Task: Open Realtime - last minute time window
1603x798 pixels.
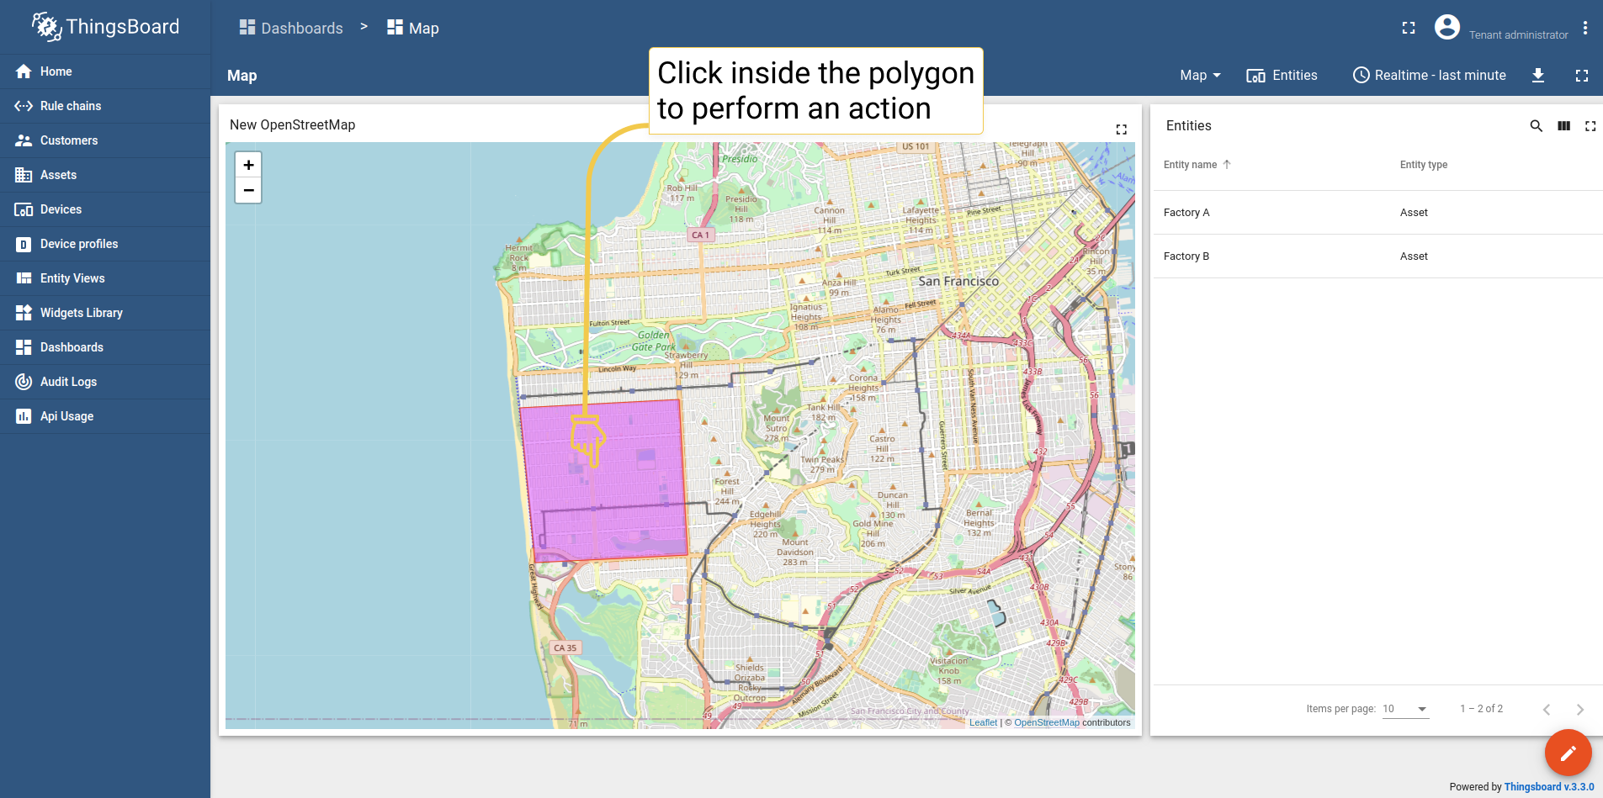Action: (x=1429, y=75)
